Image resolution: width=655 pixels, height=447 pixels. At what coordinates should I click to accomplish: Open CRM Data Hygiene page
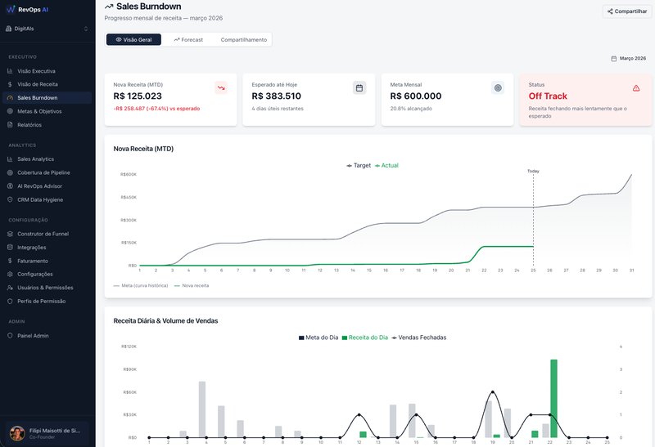(47, 199)
